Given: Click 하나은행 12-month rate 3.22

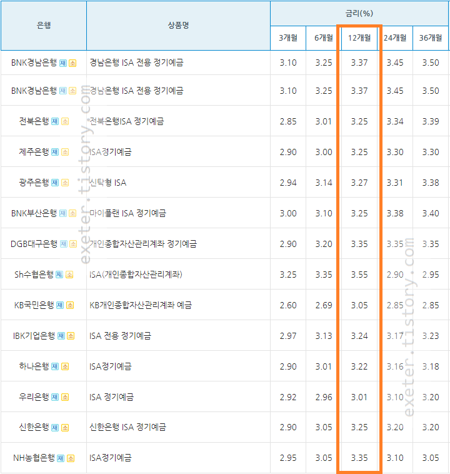Looking at the screenshot, I should click(359, 366).
